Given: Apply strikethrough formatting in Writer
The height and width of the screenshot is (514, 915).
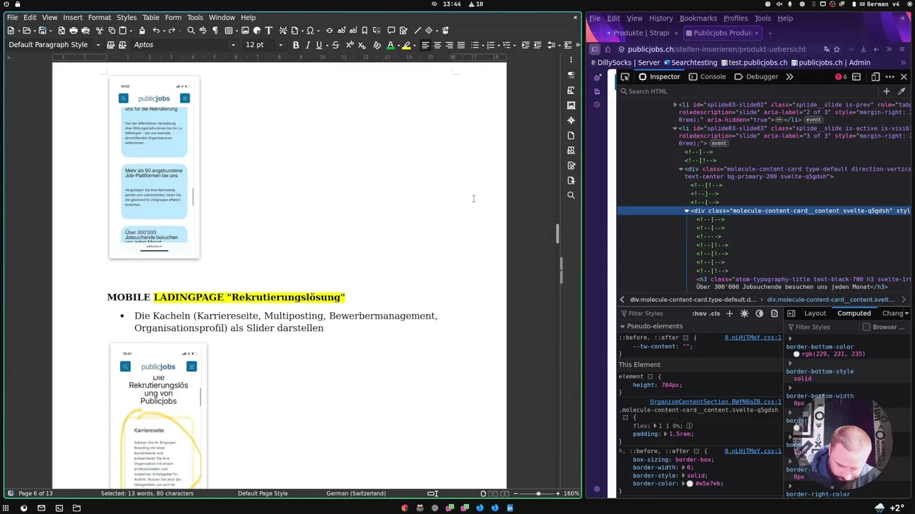Looking at the screenshot, I should (335, 45).
